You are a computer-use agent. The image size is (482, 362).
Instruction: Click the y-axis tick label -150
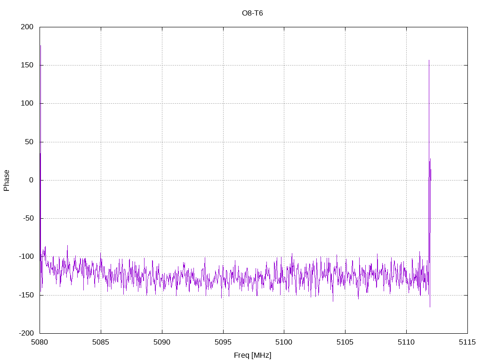coord(26,295)
